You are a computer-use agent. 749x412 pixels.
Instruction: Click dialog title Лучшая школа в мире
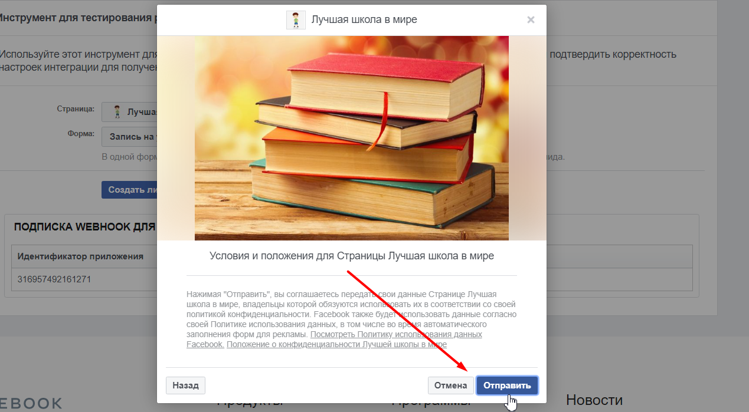pos(364,19)
